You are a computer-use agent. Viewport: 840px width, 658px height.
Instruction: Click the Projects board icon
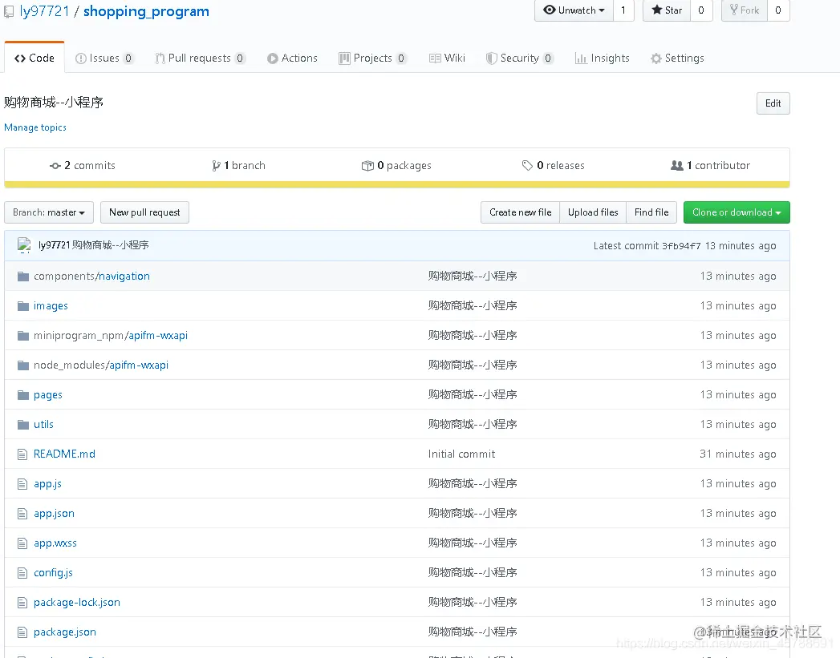(344, 59)
